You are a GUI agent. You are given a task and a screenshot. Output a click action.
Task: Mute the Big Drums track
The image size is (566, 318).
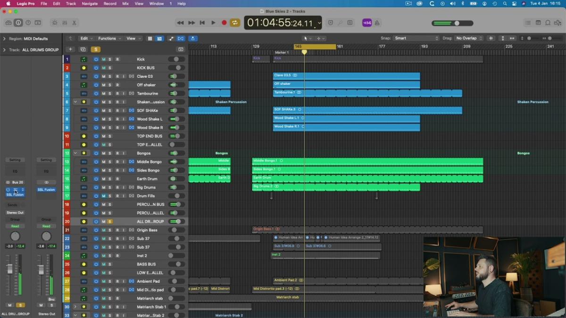[103, 187]
